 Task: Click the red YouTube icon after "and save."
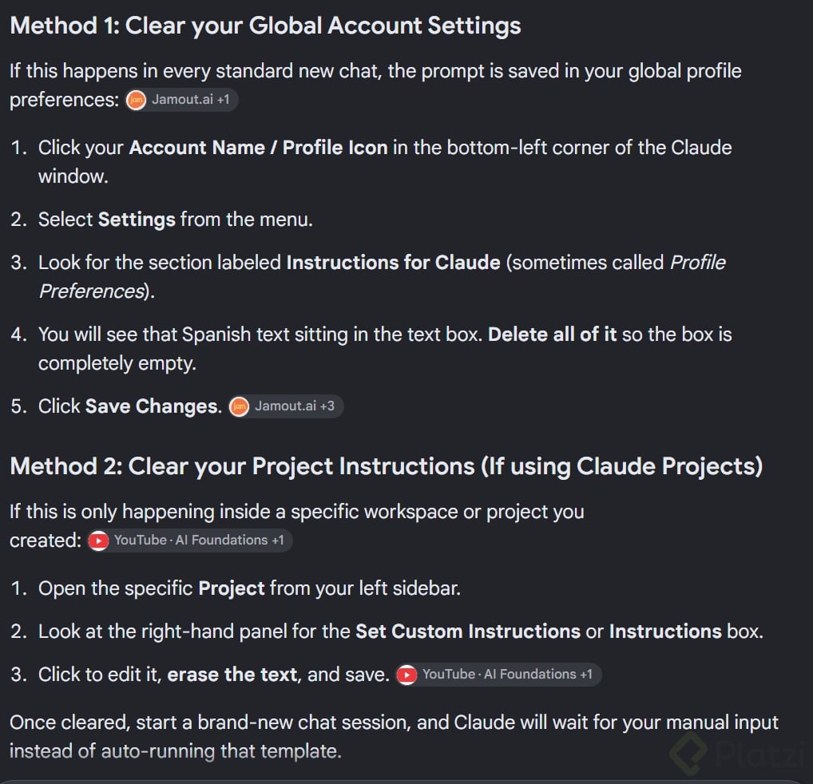(x=406, y=675)
